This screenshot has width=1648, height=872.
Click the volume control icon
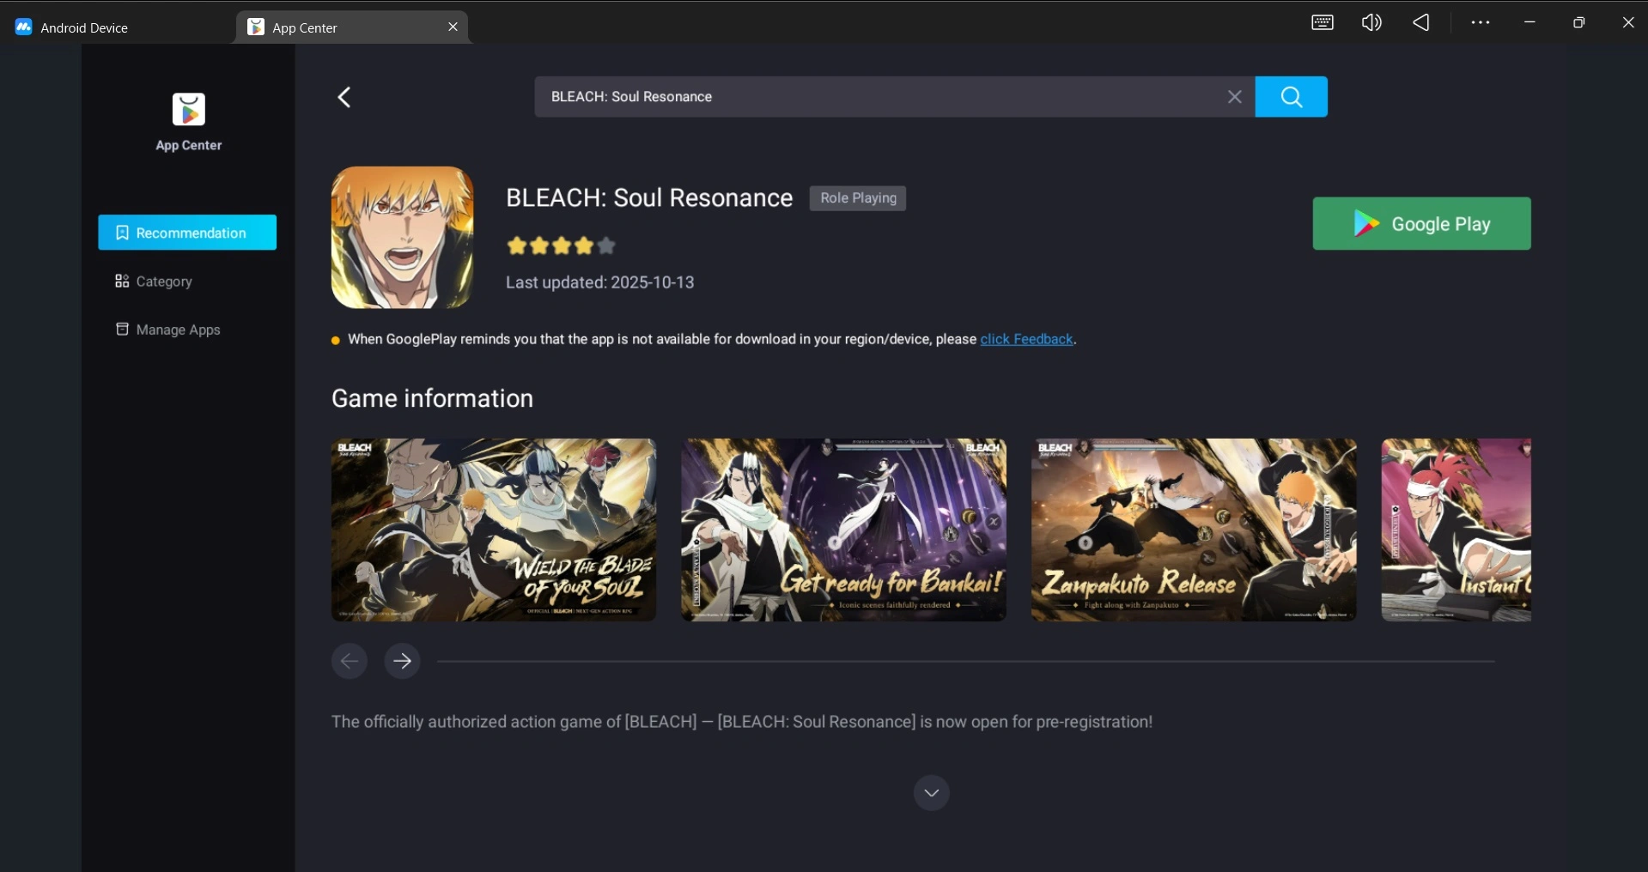pos(1371,22)
